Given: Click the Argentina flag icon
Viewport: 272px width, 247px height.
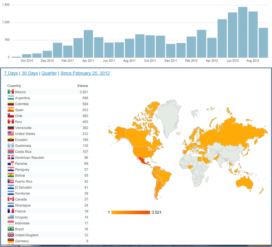Looking at the screenshot, I should tap(11, 98).
